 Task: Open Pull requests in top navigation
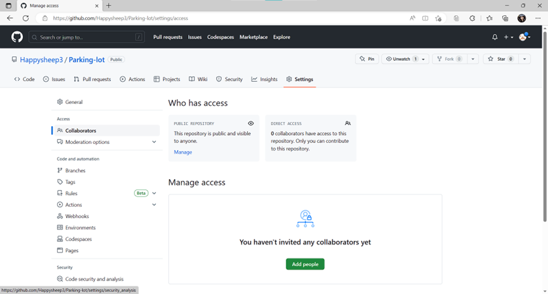point(168,37)
